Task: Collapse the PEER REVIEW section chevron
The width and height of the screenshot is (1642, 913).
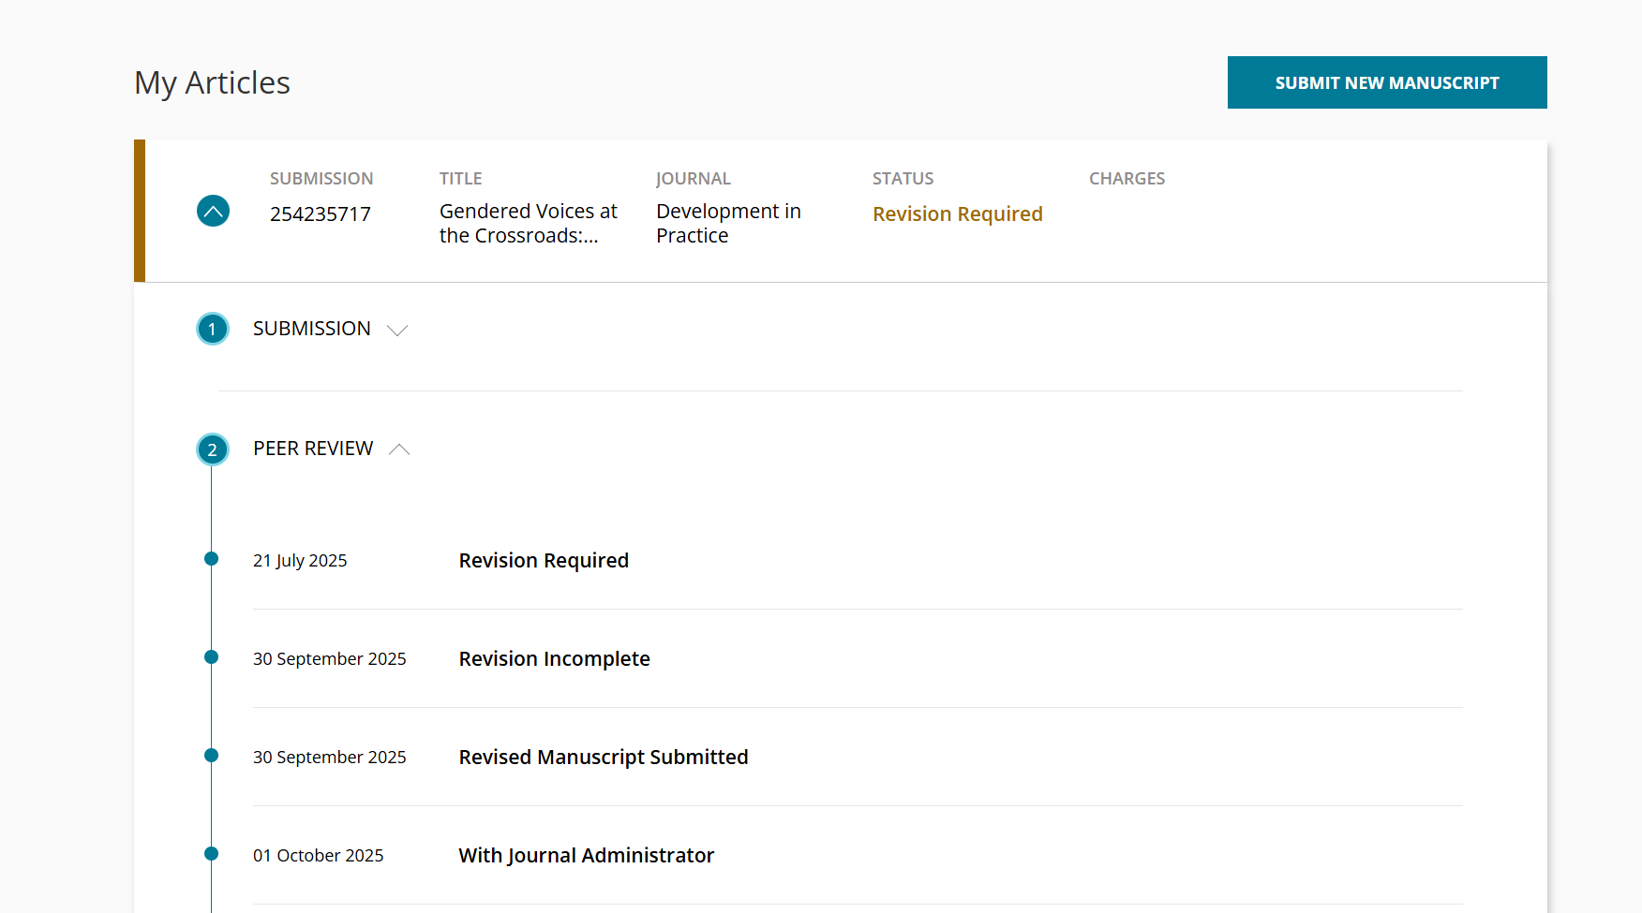Action: pos(399,449)
